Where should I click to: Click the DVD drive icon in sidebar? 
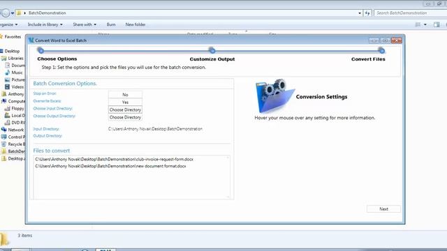[x=8, y=123]
